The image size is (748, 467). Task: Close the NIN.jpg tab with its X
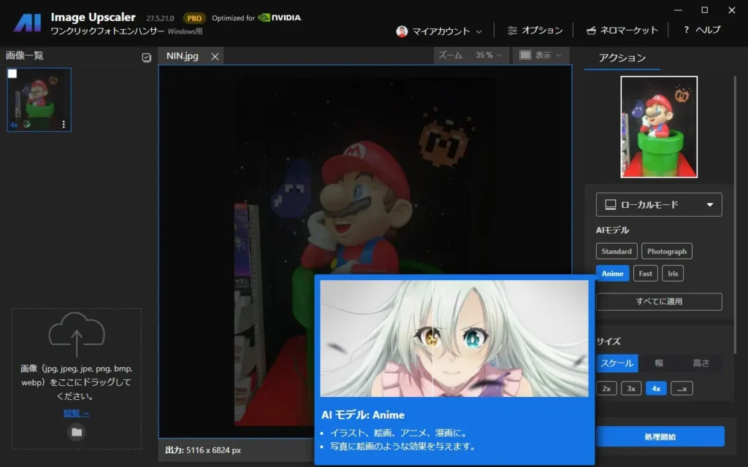coord(215,56)
